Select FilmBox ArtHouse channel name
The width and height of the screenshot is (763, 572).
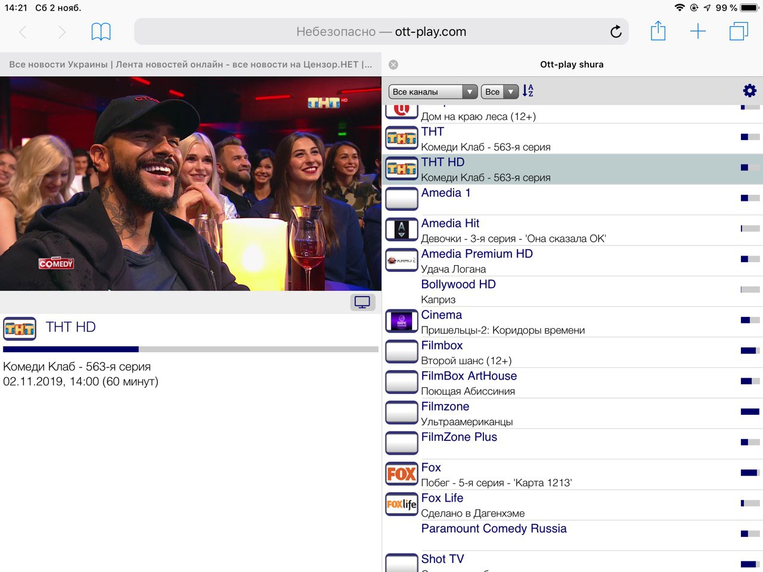pos(469,376)
